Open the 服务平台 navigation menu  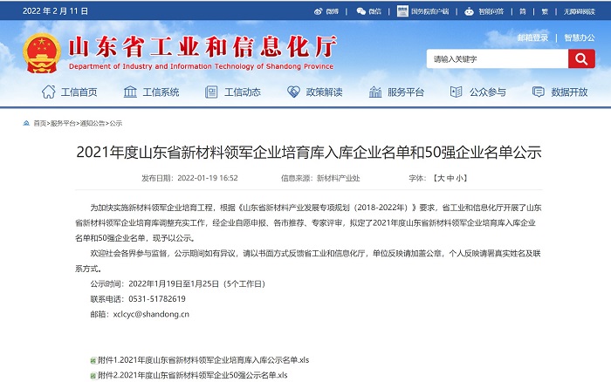pyautogui.click(x=397, y=92)
